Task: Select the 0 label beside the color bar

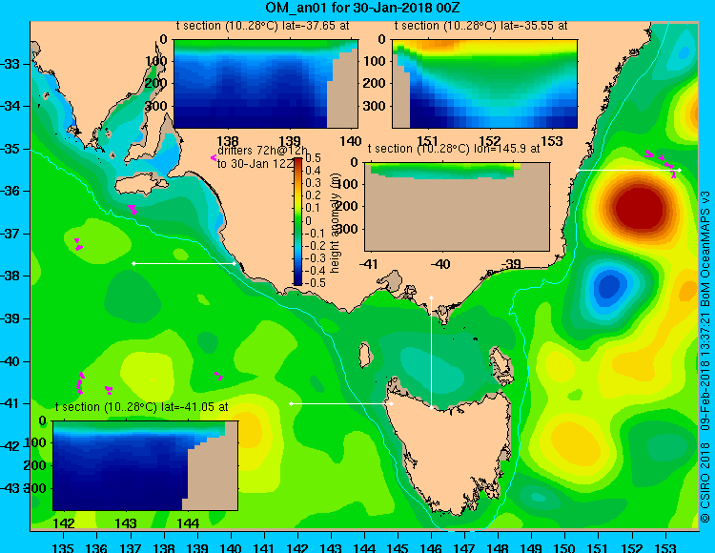Action: (x=308, y=220)
